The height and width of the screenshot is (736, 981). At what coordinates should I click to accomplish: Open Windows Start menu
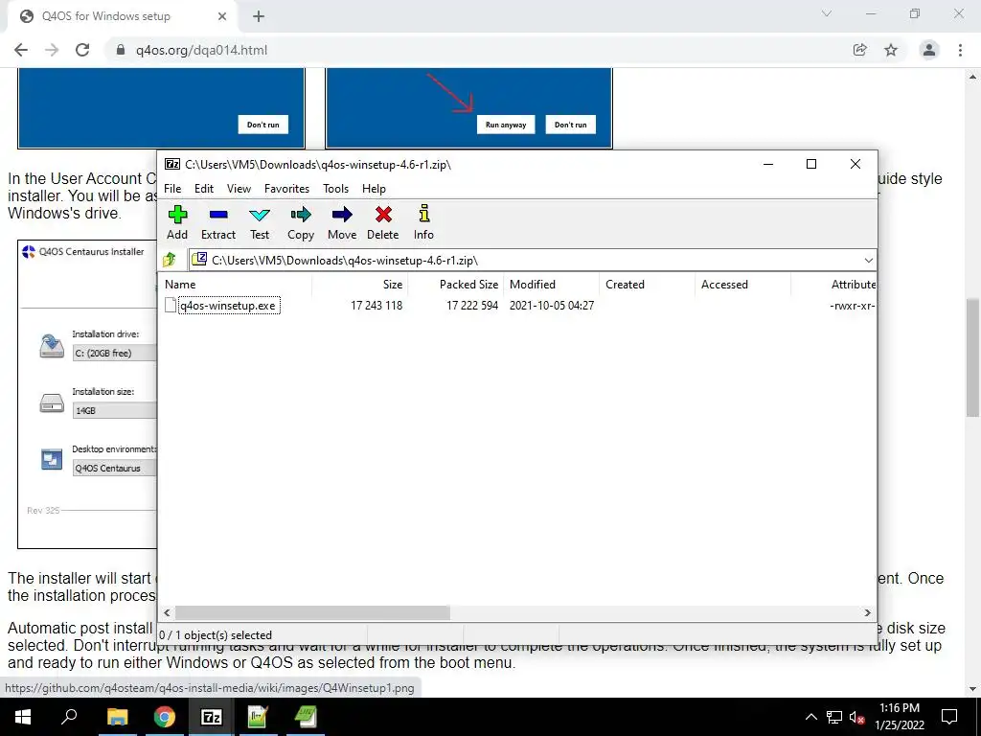[x=23, y=717]
